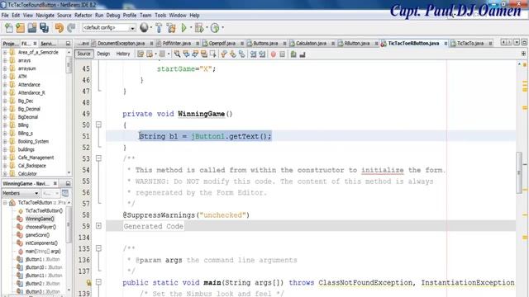The image size is (529, 297).
Task: Open the Tools menu
Action: pos(160,16)
